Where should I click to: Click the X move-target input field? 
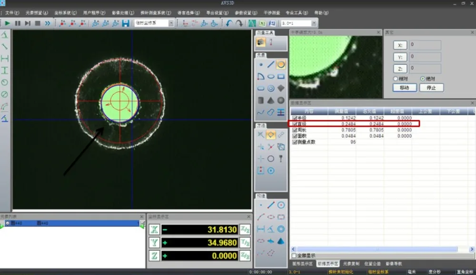tap(425, 45)
